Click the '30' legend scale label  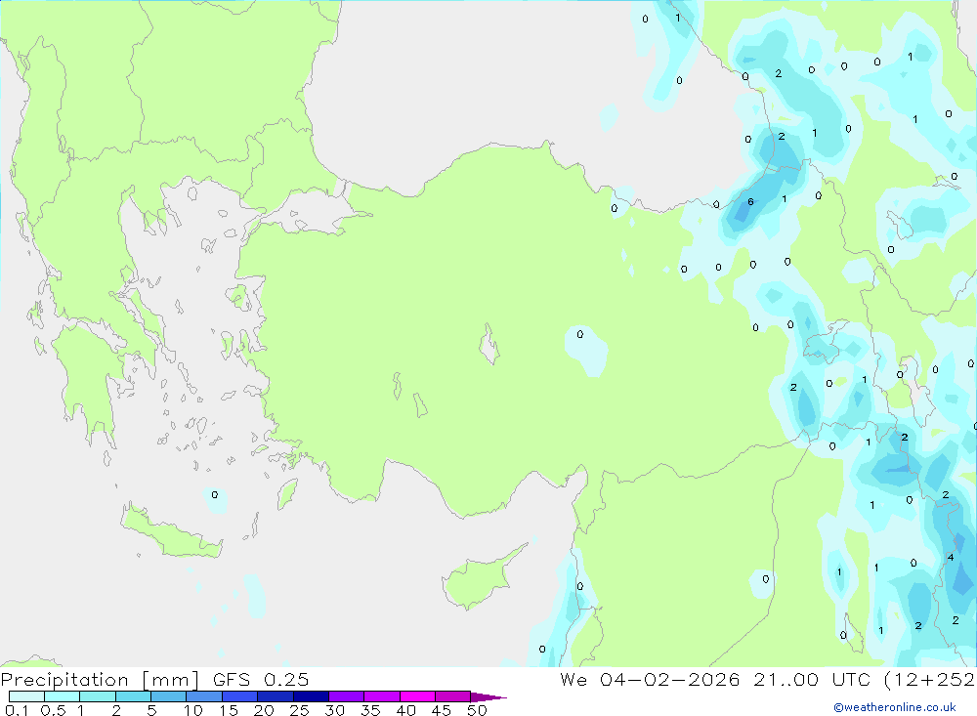coord(334,710)
